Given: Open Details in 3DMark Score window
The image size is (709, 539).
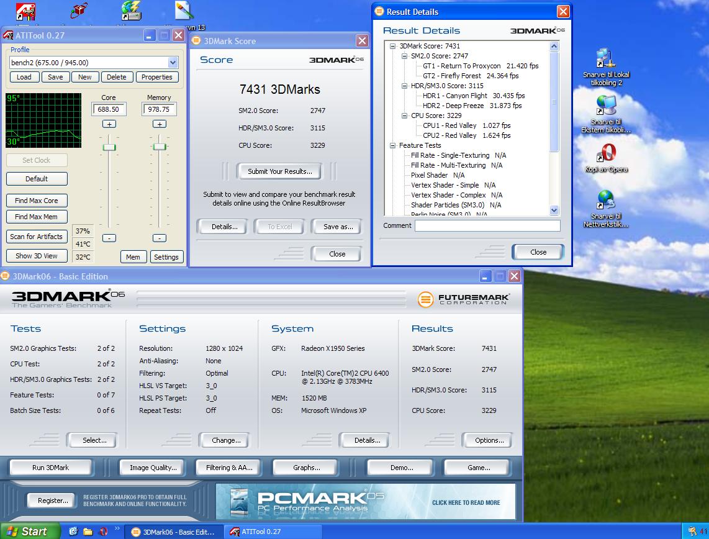Looking at the screenshot, I should [x=224, y=227].
